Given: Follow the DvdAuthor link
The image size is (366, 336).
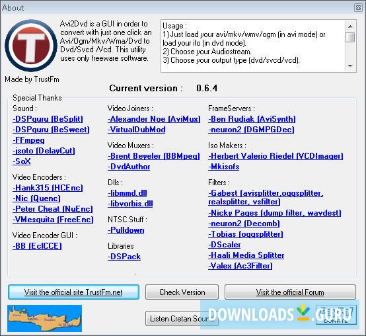Looking at the screenshot, I should tap(129, 167).
